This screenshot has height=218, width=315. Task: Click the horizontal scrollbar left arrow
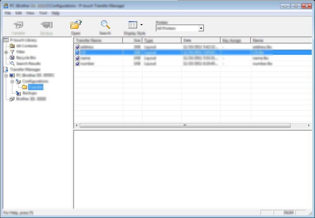(x=76, y=125)
